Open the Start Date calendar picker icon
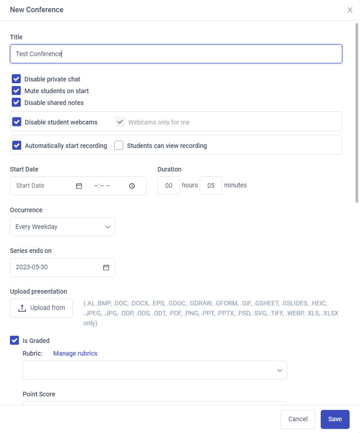 tap(79, 186)
